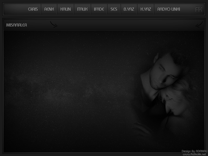Toggle KALIN bold text formatting
This screenshot has height=156, width=208.
[x=66, y=9]
